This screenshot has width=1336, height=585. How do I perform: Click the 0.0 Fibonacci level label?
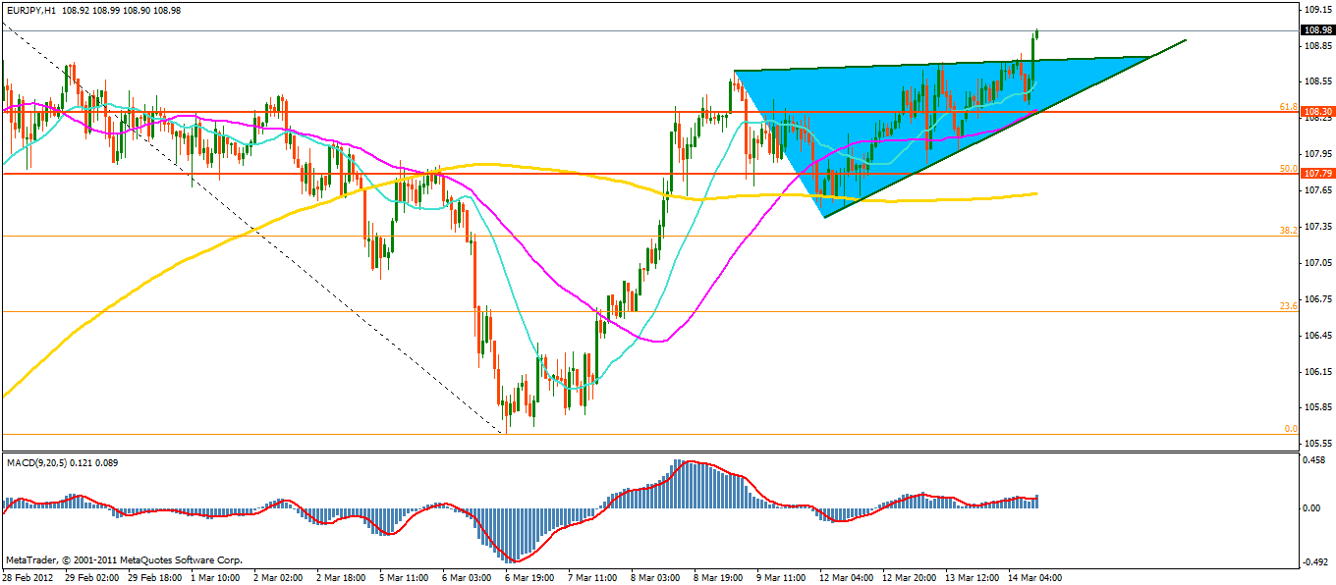pos(1291,428)
